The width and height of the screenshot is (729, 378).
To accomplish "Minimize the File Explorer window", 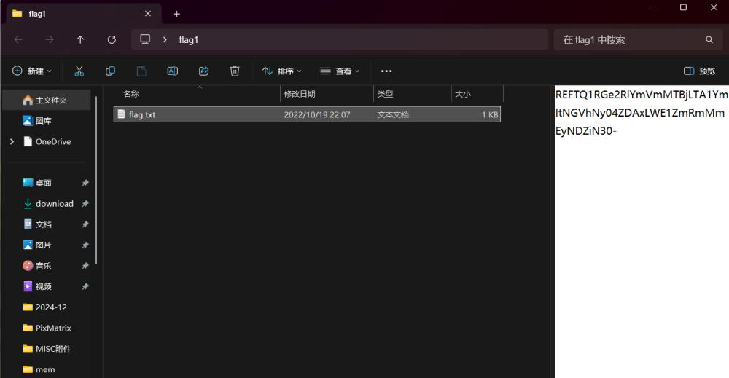I will click(x=653, y=7).
